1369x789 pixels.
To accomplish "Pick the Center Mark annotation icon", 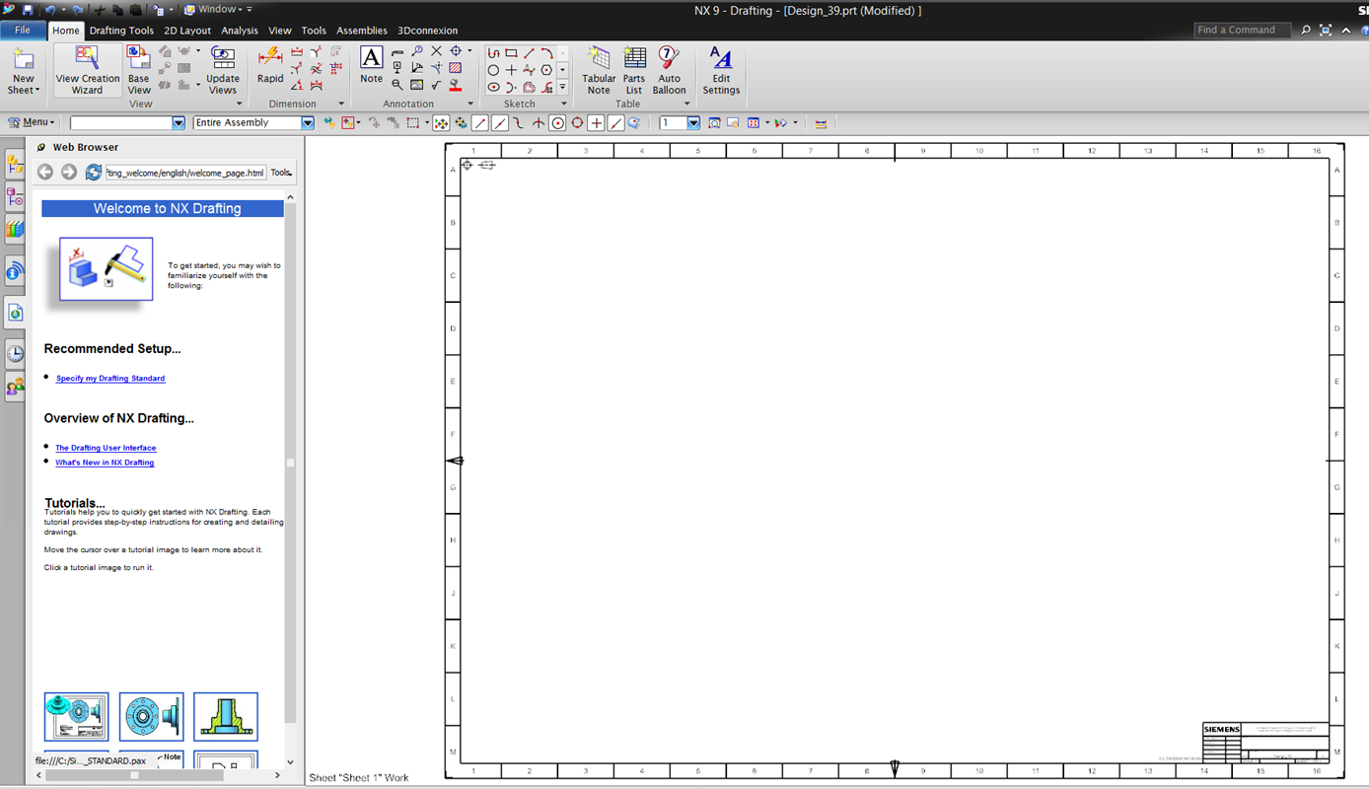I will [456, 51].
